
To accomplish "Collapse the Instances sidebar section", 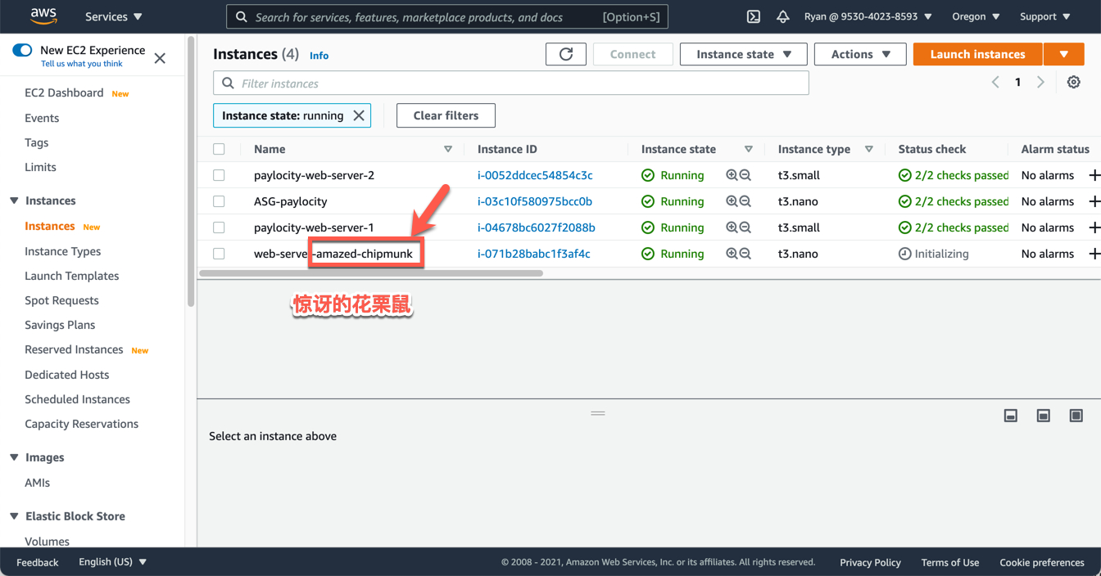I will [14, 200].
